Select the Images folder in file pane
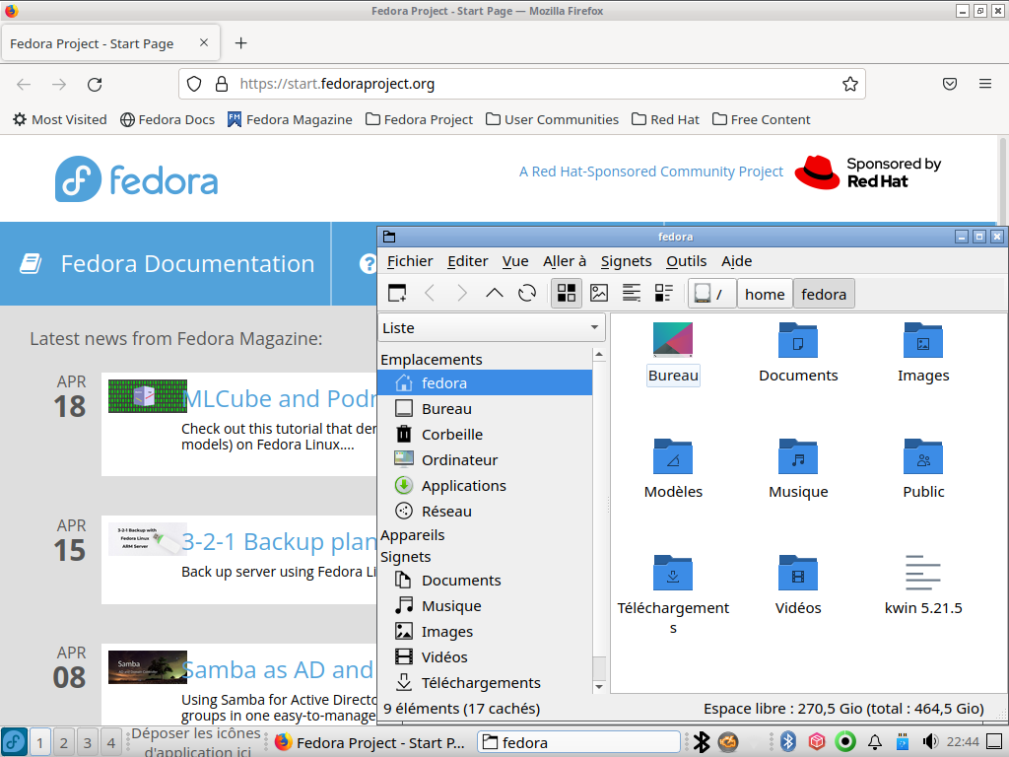 coord(923,353)
